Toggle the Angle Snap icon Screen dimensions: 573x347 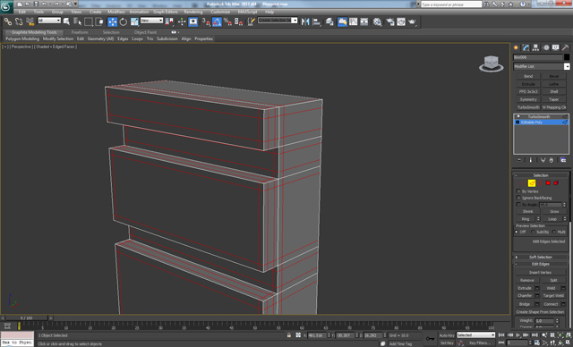click(x=217, y=21)
